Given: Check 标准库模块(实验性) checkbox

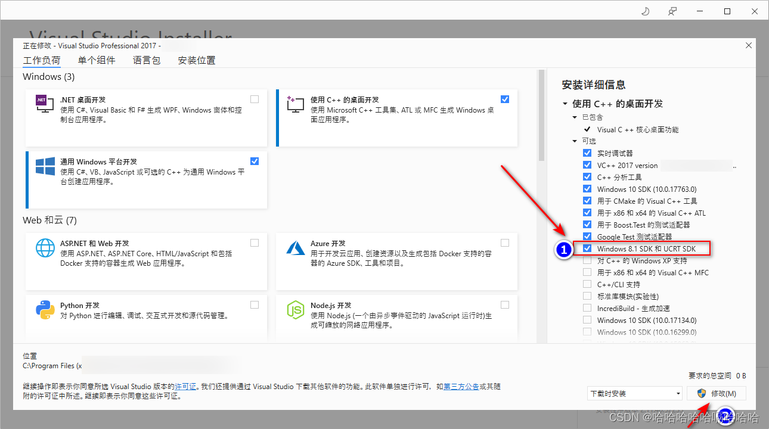Looking at the screenshot, I should 587,296.
